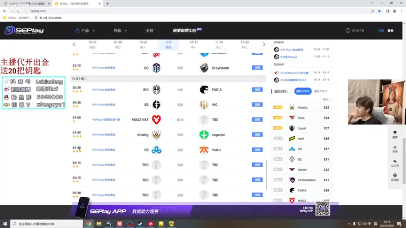
Task: Click blue button on C9 vs fnatic row
Action: point(257,149)
